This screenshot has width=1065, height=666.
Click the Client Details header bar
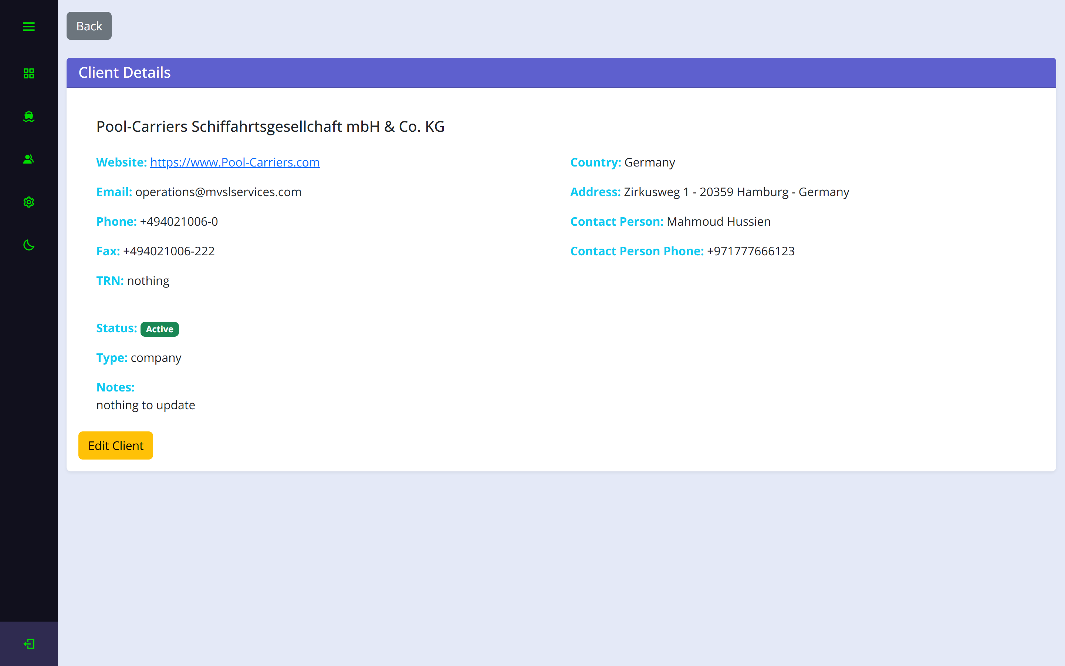click(125, 72)
